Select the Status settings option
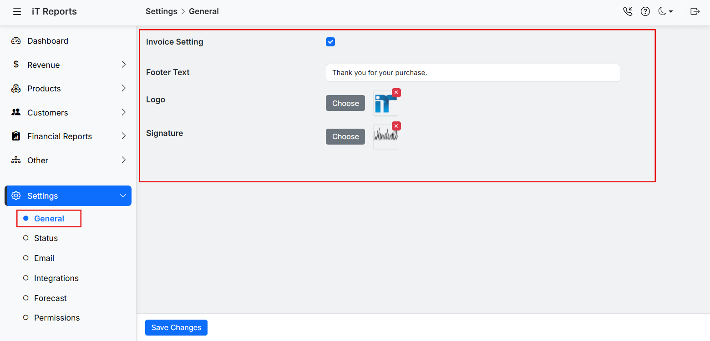This screenshot has height=341, width=710. 46,238
